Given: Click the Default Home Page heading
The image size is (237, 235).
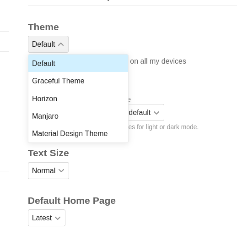Looking at the screenshot, I should [x=72, y=201].
